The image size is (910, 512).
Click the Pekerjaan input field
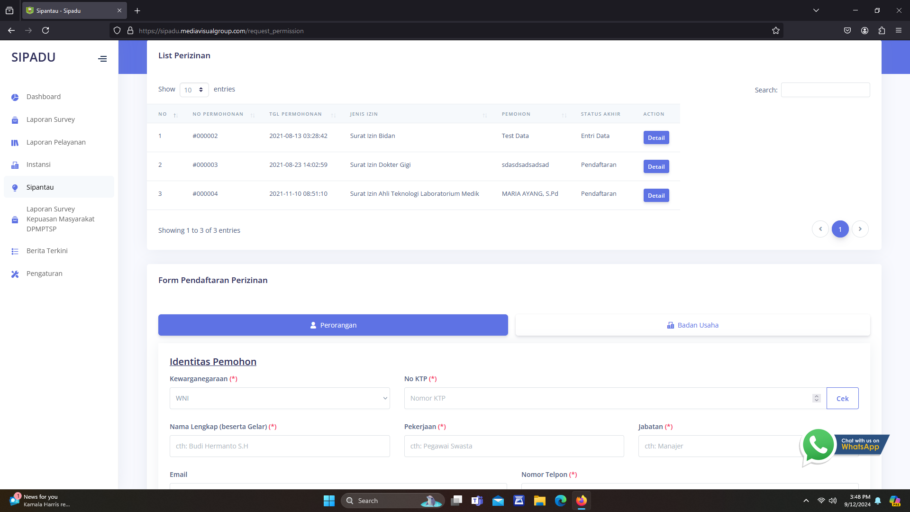pos(514,446)
